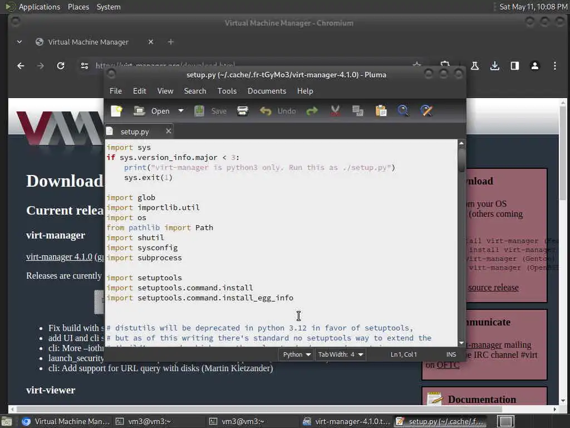
Task: Open the Documents menu in Pluma
Action: [x=267, y=91]
